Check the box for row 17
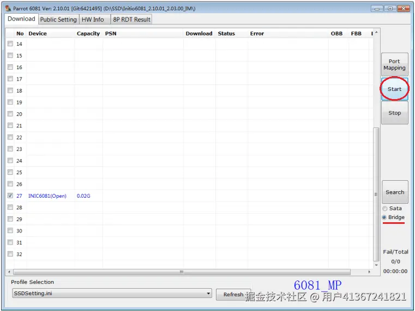The width and height of the screenshot is (415, 311). (10, 79)
